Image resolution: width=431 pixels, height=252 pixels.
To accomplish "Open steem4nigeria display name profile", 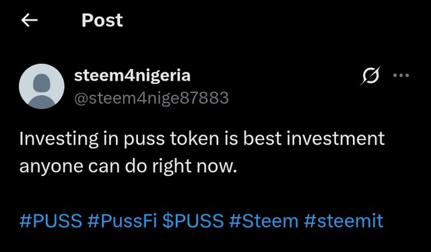I will 132,75.
